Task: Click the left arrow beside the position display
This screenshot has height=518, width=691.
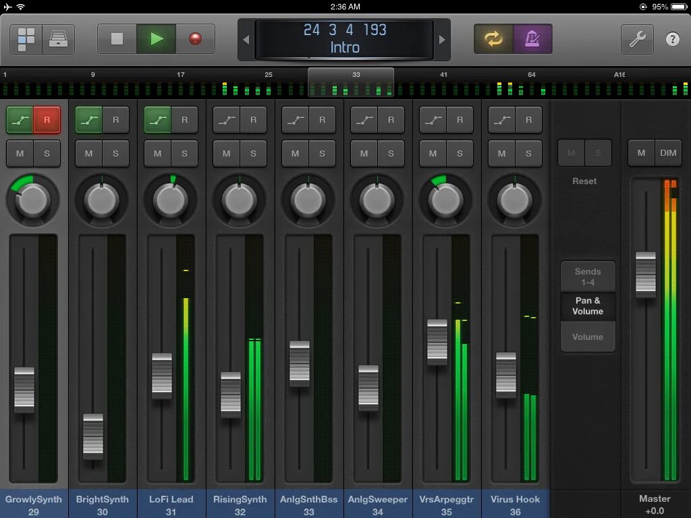Action: point(246,40)
